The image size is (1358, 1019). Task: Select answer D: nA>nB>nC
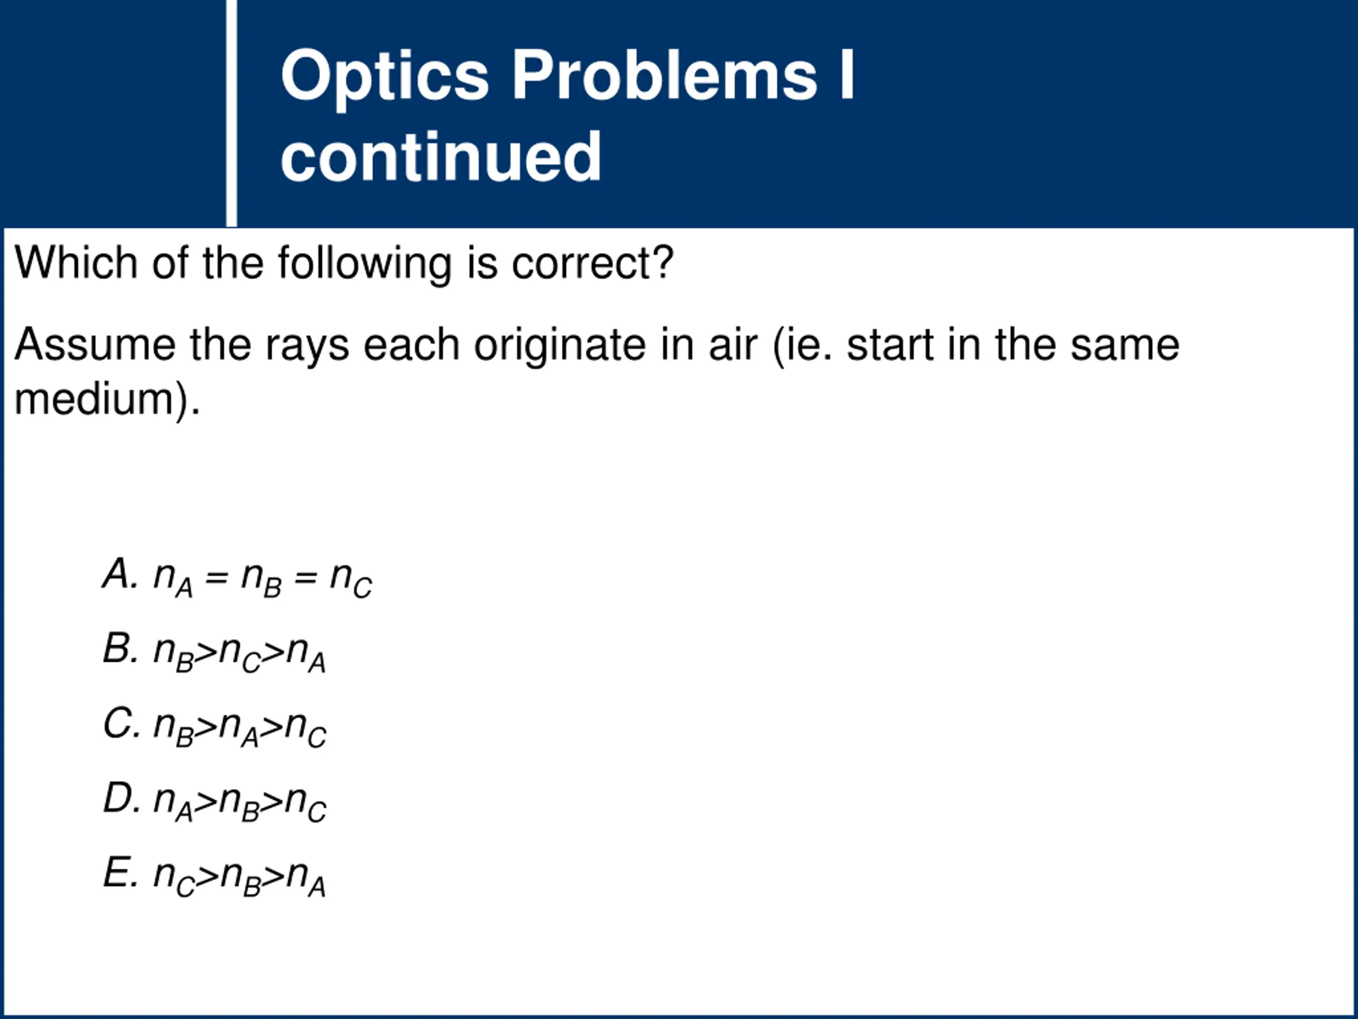214,802
